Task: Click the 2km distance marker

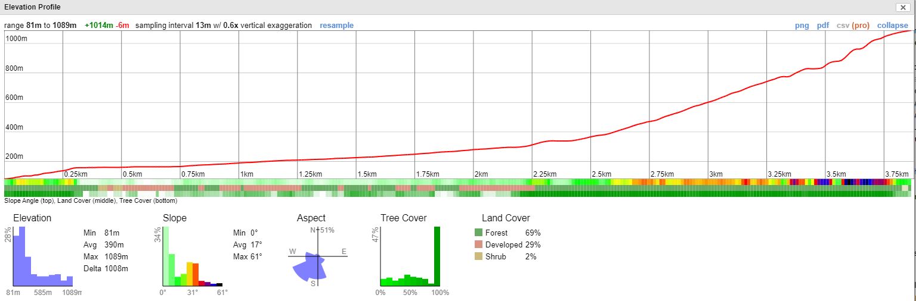Action: 481,174
